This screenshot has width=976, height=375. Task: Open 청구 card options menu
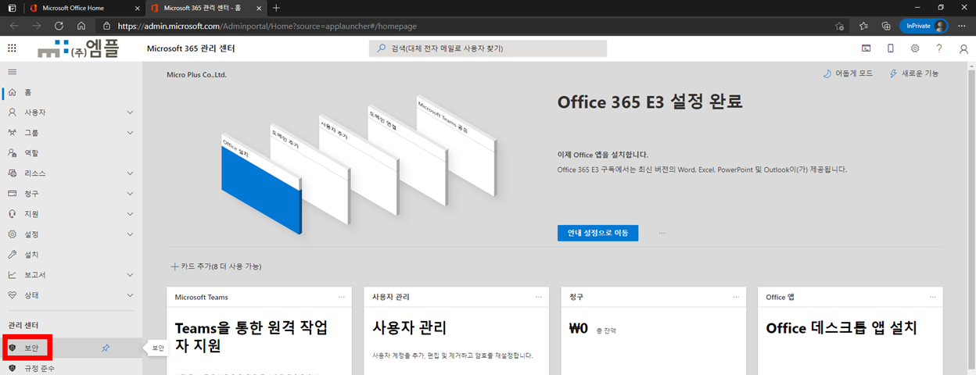coord(735,297)
